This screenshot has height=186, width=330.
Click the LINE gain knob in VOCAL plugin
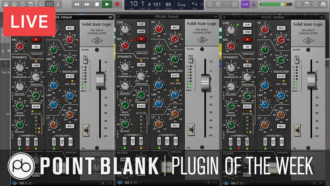tap(231, 30)
